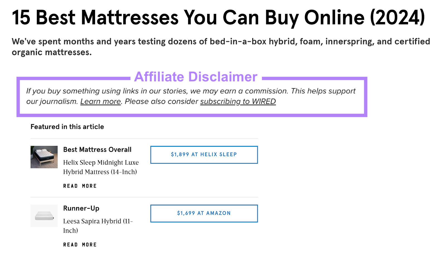This screenshot has height=255, width=446.
Task: Click the subscribing to WIRED link
Action: pyautogui.click(x=238, y=101)
